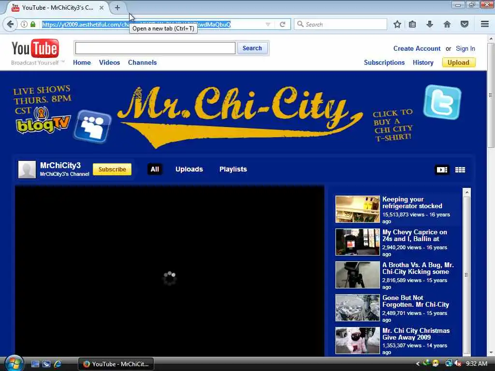The width and height of the screenshot is (495, 371).
Task: Click Show Desktop quick launch icon
Action: tap(35, 364)
